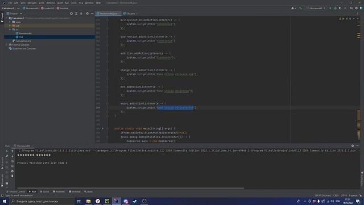Open the Version Control tool window
Viewport: 364px width, 205px height.
[x=15, y=191]
